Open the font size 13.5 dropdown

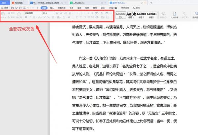54,13
